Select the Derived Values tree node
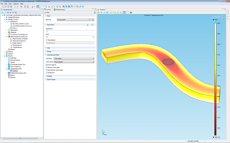230x143 pixels. 15,60
